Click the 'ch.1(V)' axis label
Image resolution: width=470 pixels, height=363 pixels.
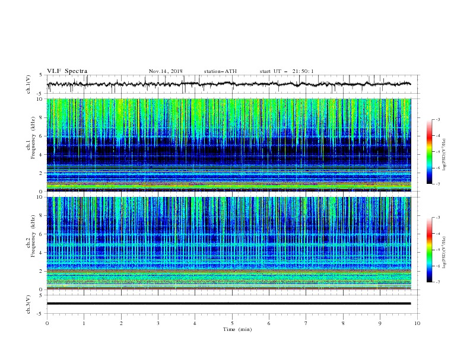(x=28, y=84)
